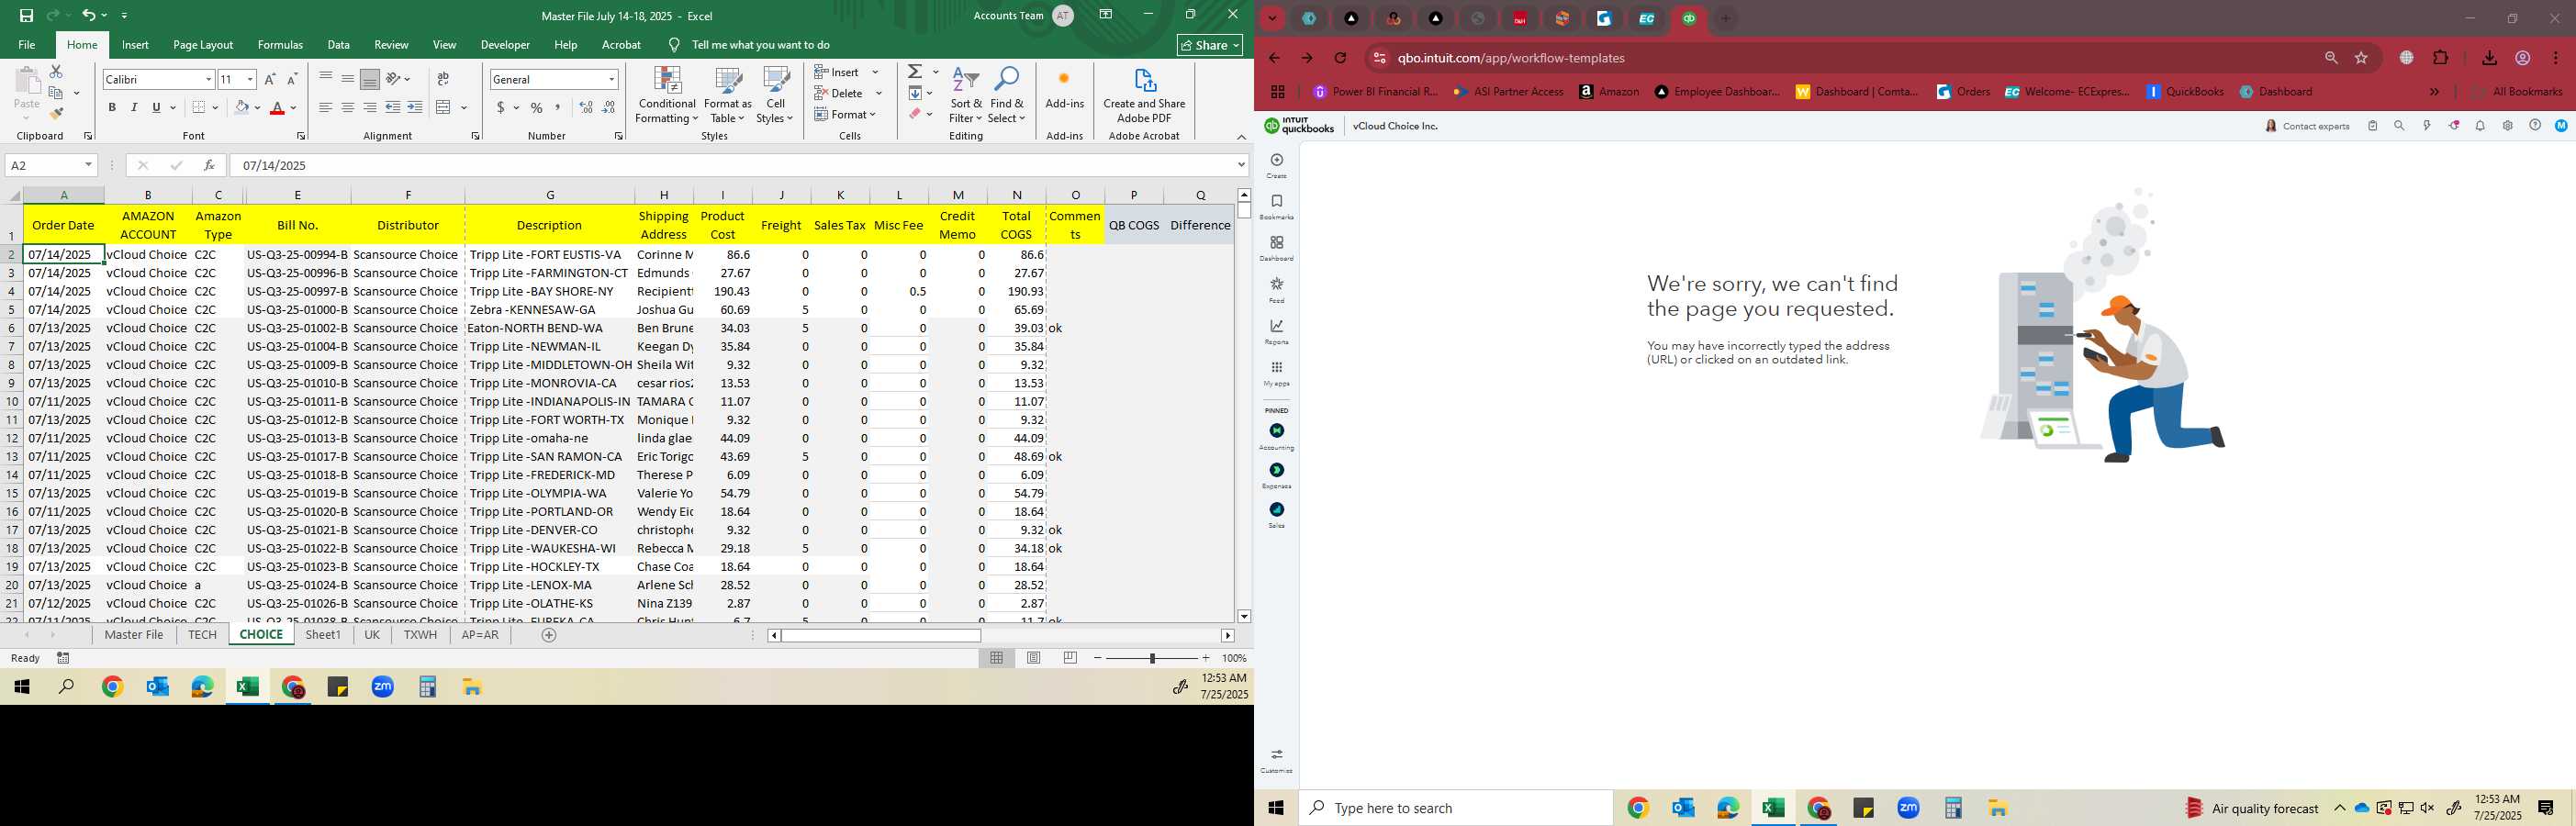Click Chrome bookmark star icon
Screen dimensions: 2576x826
pos(2361,58)
